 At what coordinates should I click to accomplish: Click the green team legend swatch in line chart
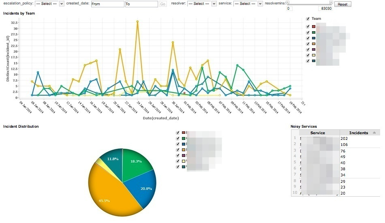(313, 32)
